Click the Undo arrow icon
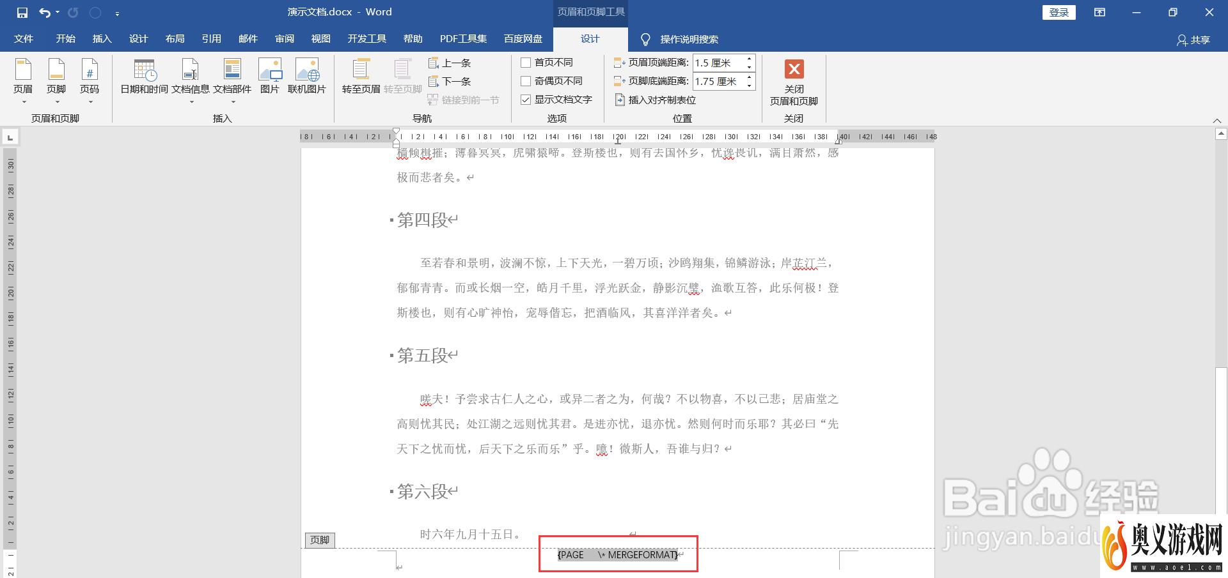Screen dimensions: 1228x578 pos(44,12)
